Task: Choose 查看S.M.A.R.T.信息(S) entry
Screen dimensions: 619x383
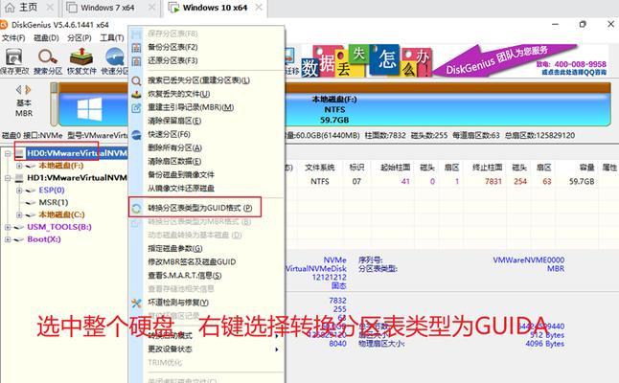Action: [x=184, y=276]
